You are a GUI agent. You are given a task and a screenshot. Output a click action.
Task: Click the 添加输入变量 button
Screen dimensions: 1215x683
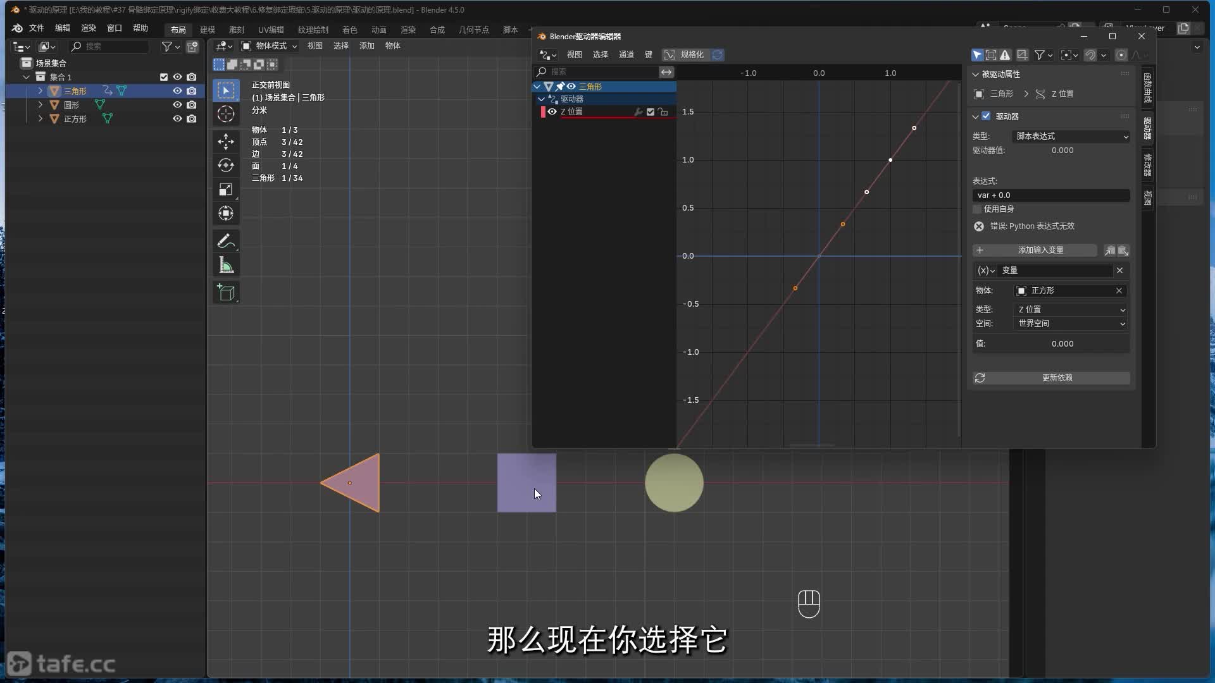click(1035, 250)
